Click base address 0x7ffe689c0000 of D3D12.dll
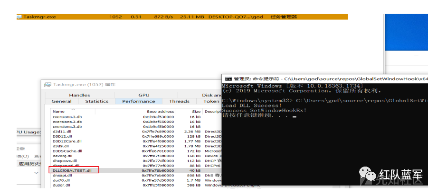437x194 pixels. (x=158, y=136)
